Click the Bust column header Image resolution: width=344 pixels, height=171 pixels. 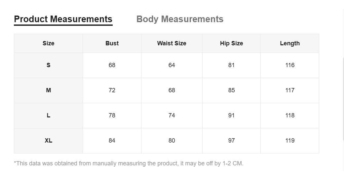point(112,43)
